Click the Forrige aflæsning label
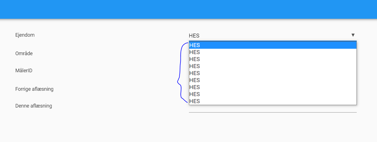The height and width of the screenshot is (142, 377). [x=34, y=89]
